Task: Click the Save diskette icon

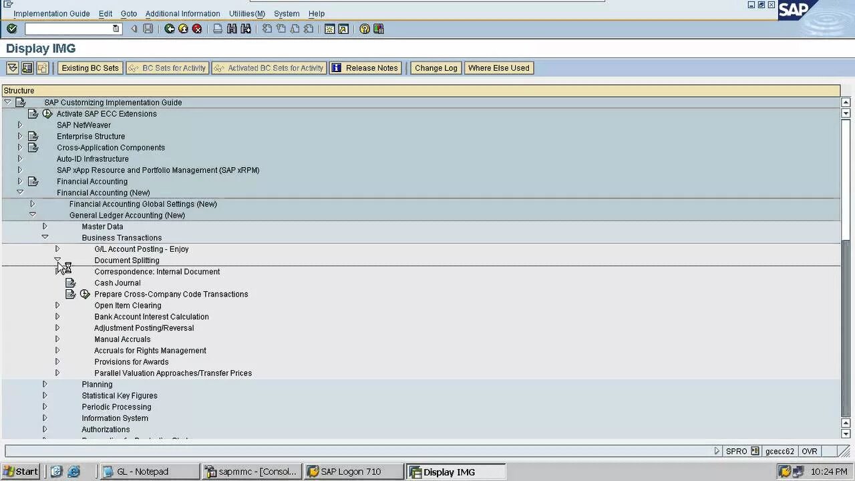Action: (x=148, y=29)
